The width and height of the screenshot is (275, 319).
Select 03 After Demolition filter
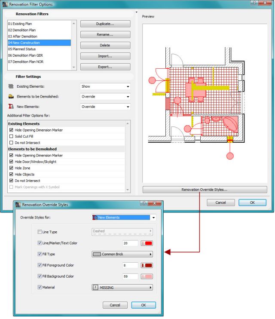pyautogui.click(x=39, y=37)
